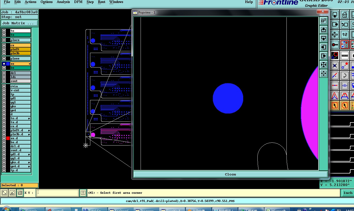Screen dimensions: 354x211
Task: Click the previous view undo icon
Action: point(344,24)
